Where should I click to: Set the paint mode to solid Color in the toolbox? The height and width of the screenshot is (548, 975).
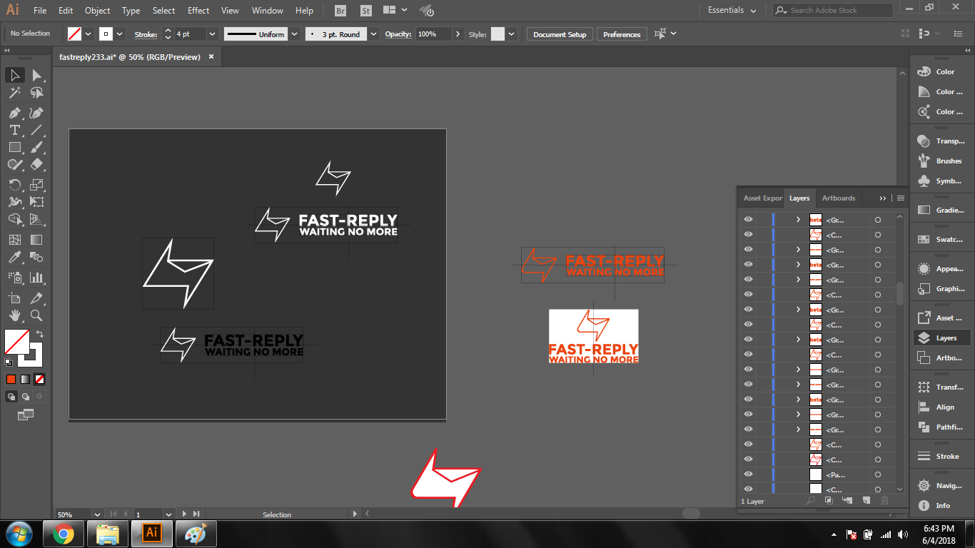(11, 379)
